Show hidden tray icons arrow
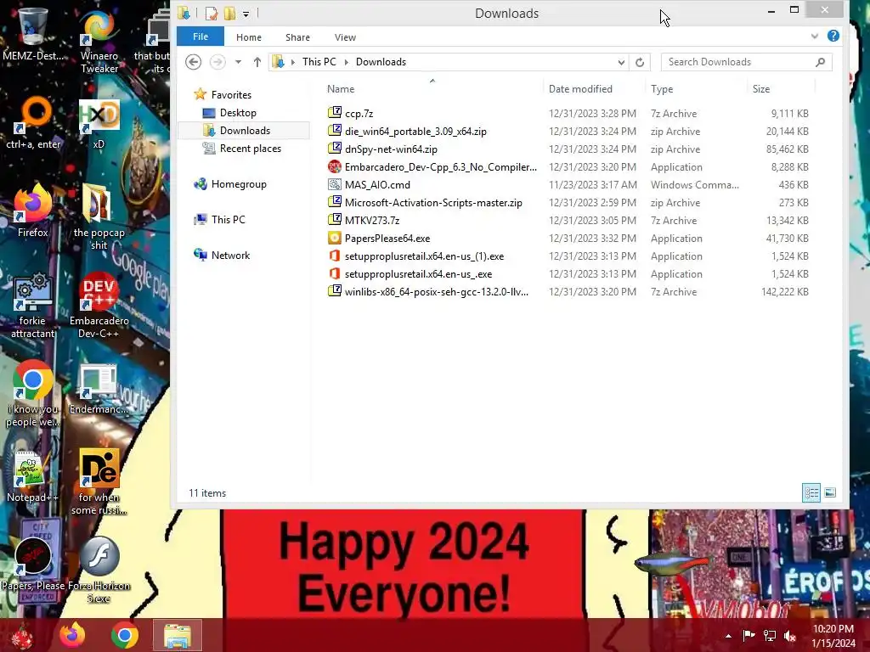Screen dimensions: 870x652 [728, 636]
